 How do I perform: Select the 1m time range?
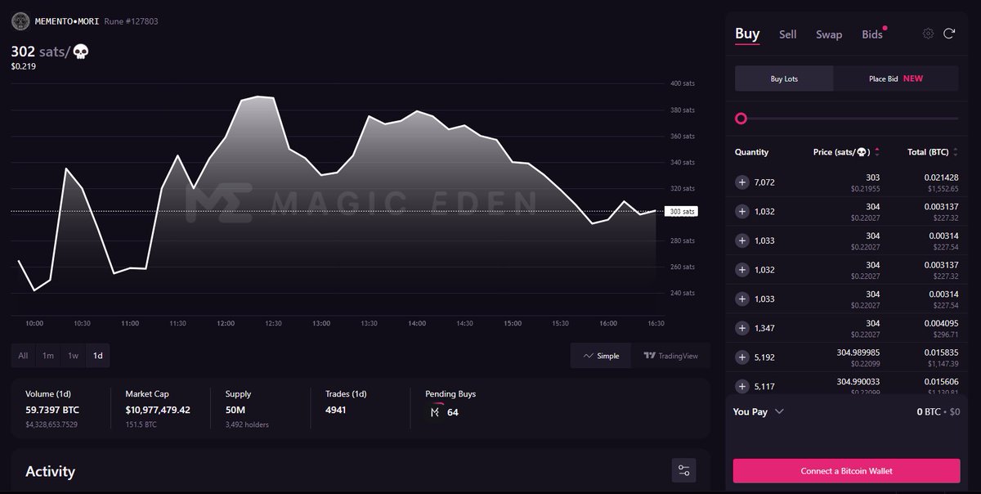[48, 356]
